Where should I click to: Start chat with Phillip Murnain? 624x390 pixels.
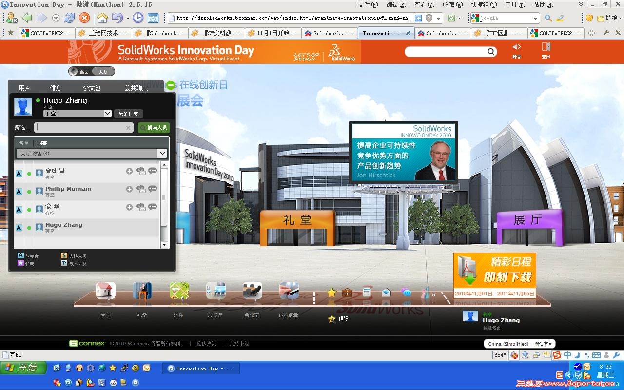[153, 189]
